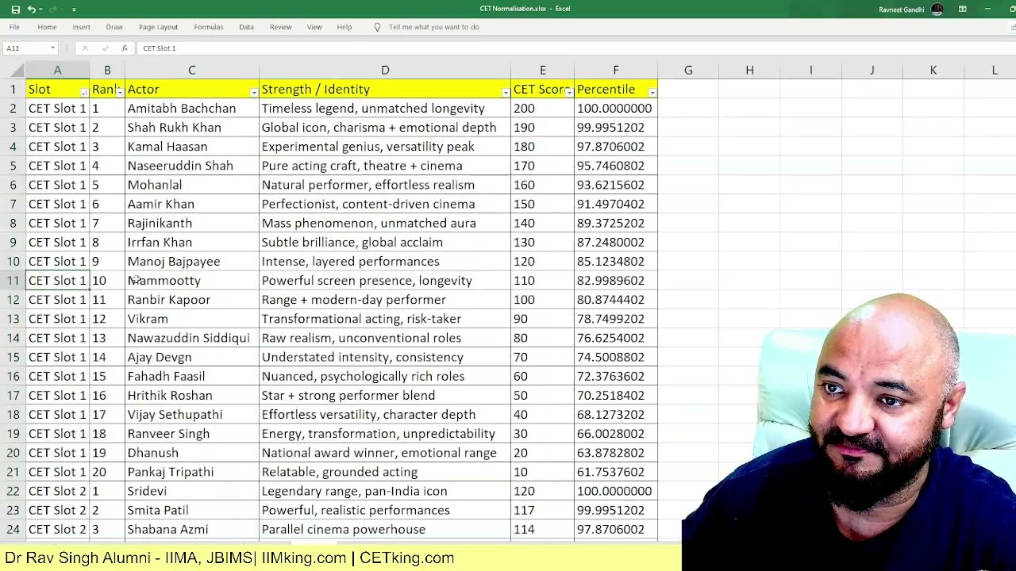Open the CET Score filter dropdown
The width and height of the screenshot is (1016, 571).
pos(568,92)
